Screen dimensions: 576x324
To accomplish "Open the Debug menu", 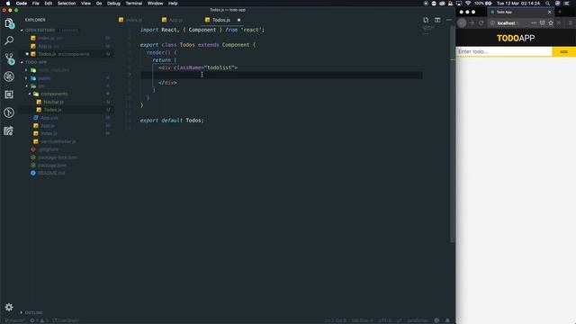I will [113, 4].
